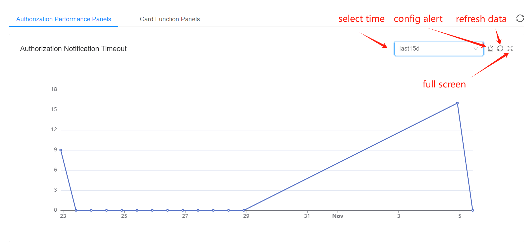Click the chevron arrow in the time dropdown
The width and height of the screenshot is (529, 245).
point(476,49)
